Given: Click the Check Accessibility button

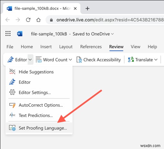Looking at the screenshot, I should click(99, 60).
